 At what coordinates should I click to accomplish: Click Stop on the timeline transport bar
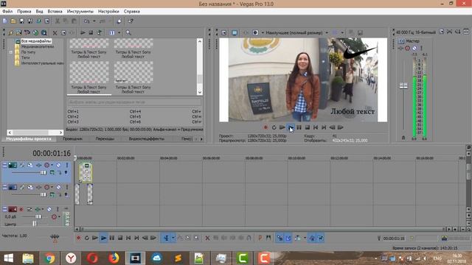point(120,238)
